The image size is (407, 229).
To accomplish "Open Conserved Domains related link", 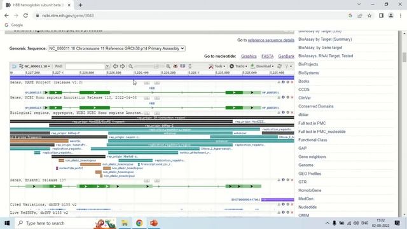I will (x=316, y=106).
